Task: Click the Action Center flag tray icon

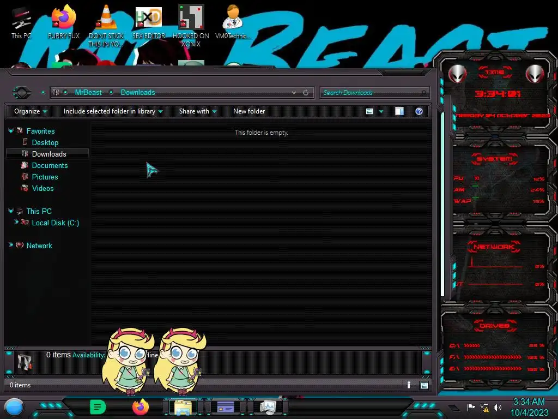Action: (x=471, y=407)
